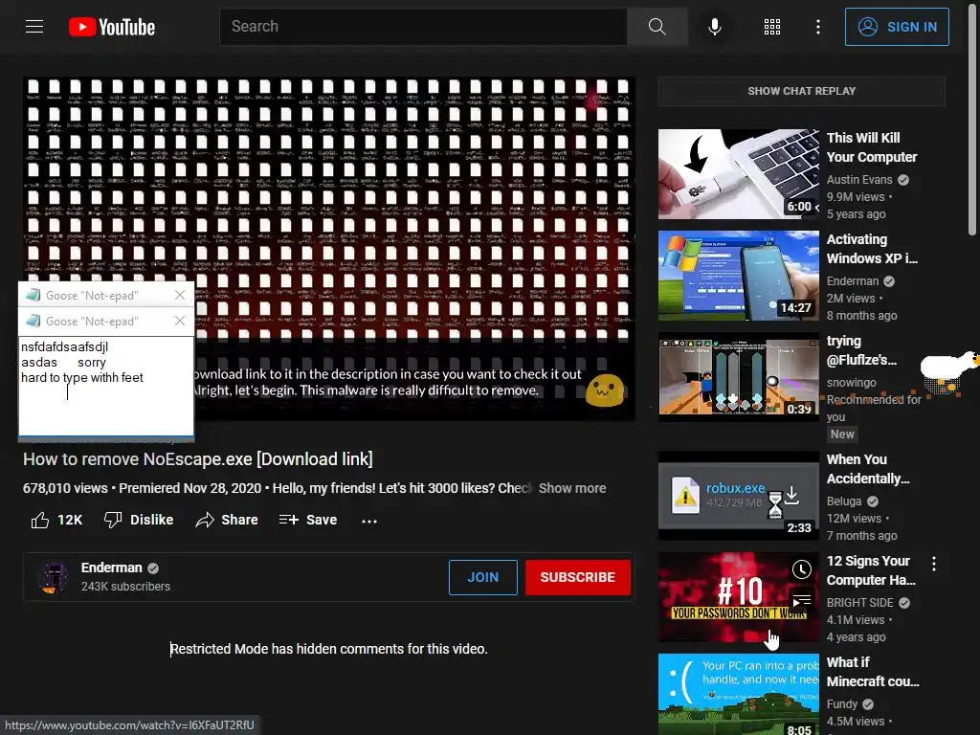Image resolution: width=980 pixels, height=735 pixels.
Task: Click the magnifier search button
Action: [657, 26]
